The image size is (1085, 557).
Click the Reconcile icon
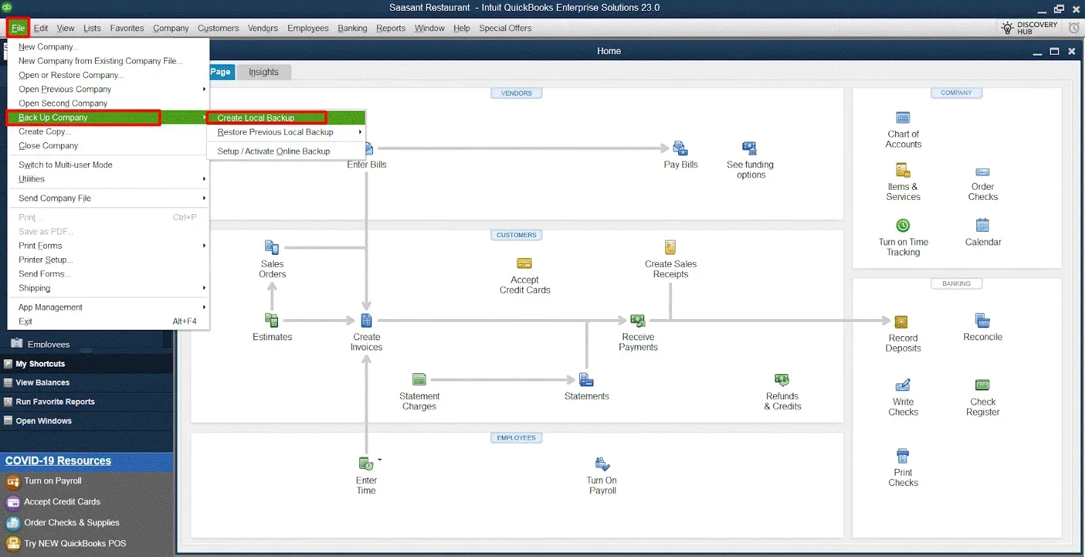982,321
